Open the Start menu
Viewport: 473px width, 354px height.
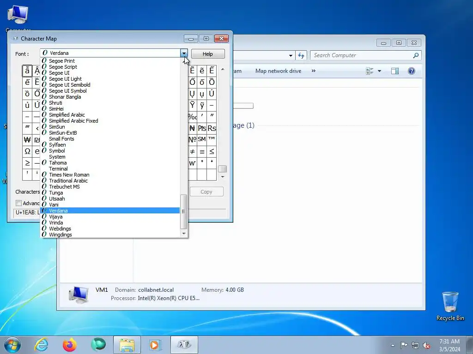click(x=12, y=345)
